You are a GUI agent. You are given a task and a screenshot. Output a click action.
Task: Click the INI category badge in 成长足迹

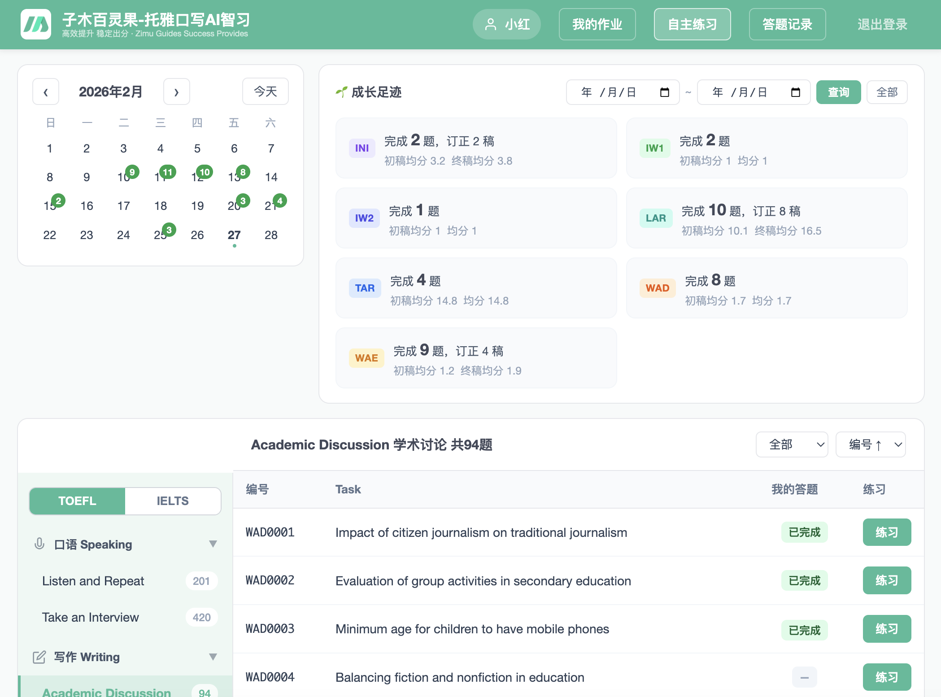pyautogui.click(x=362, y=148)
